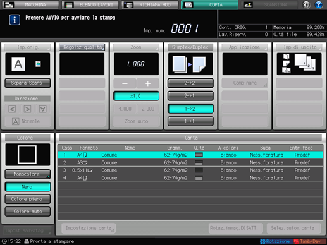Screen dimensions: 327x245
Task: Select Nero color mode
Action: (28, 187)
